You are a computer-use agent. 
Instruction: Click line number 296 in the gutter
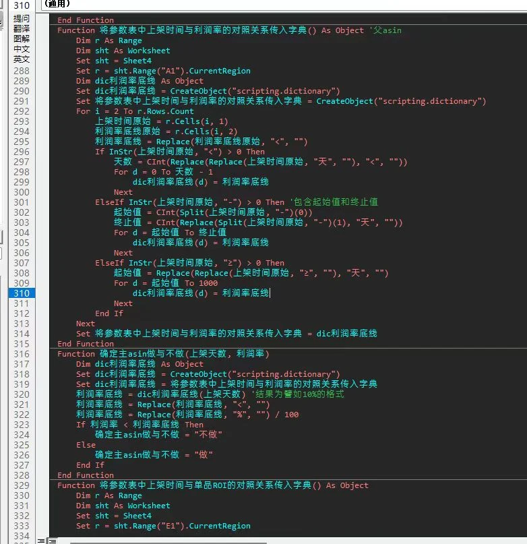click(x=22, y=152)
